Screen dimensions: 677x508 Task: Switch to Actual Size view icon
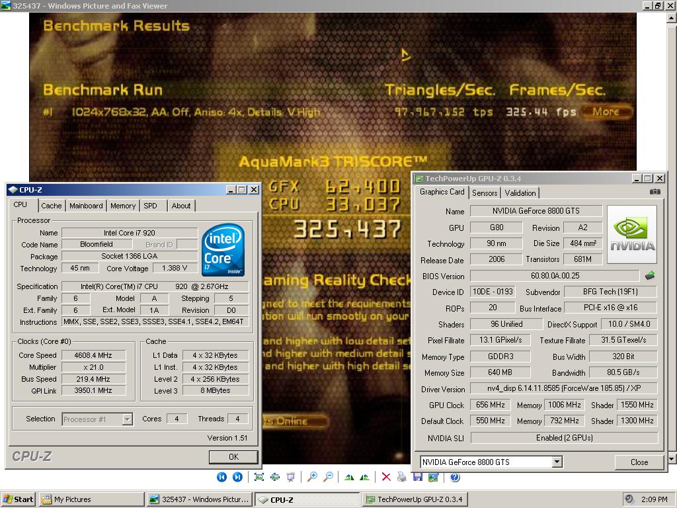click(x=274, y=477)
